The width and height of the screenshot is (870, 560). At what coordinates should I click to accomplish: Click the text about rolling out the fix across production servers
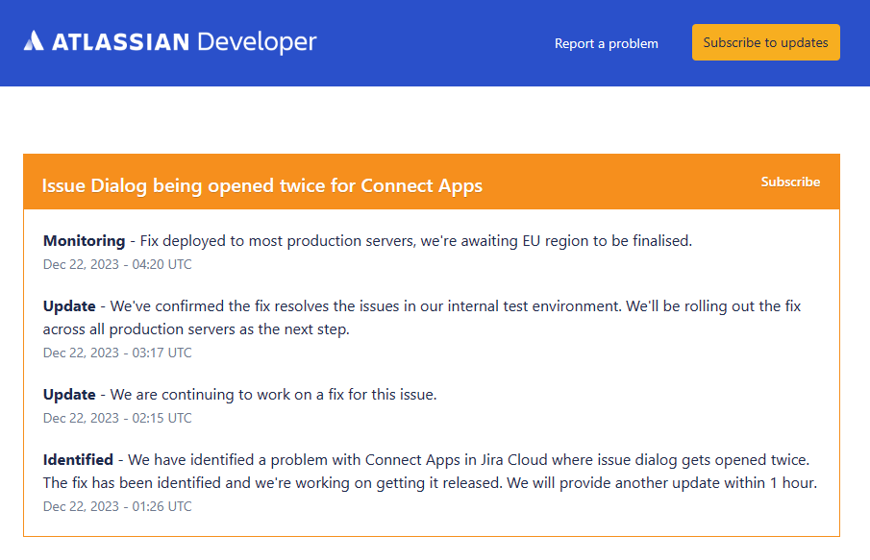click(x=422, y=318)
